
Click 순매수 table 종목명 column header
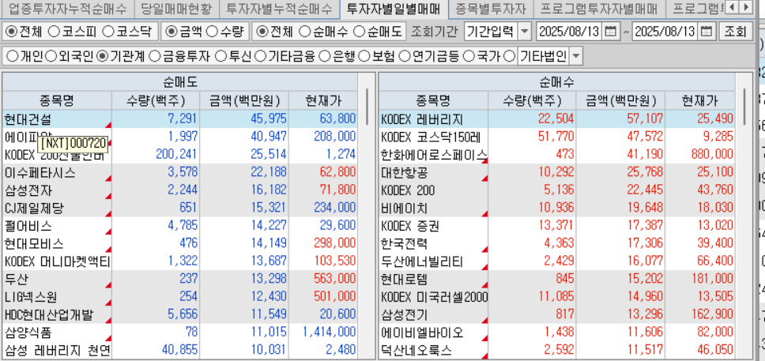click(x=433, y=101)
